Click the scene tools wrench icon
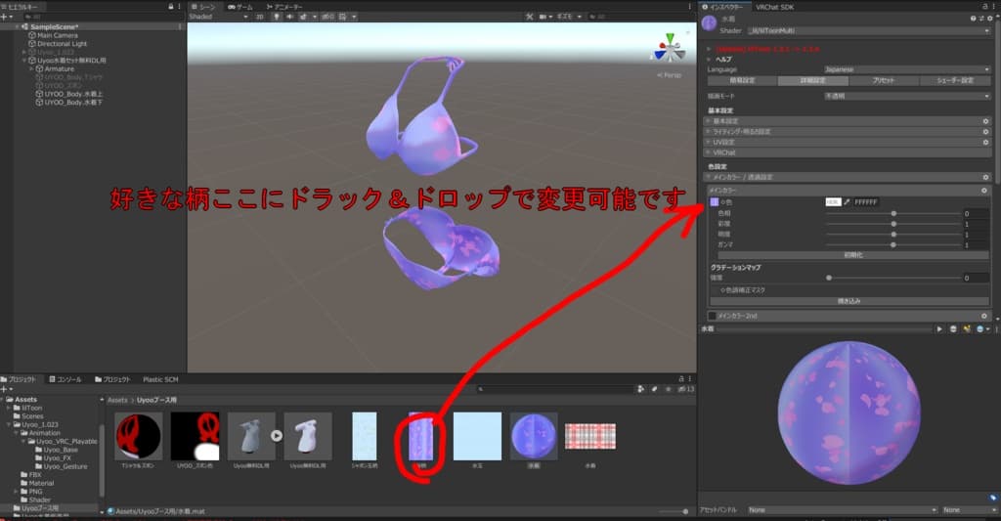This screenshot has width=1001, height=521. (529, 17)
